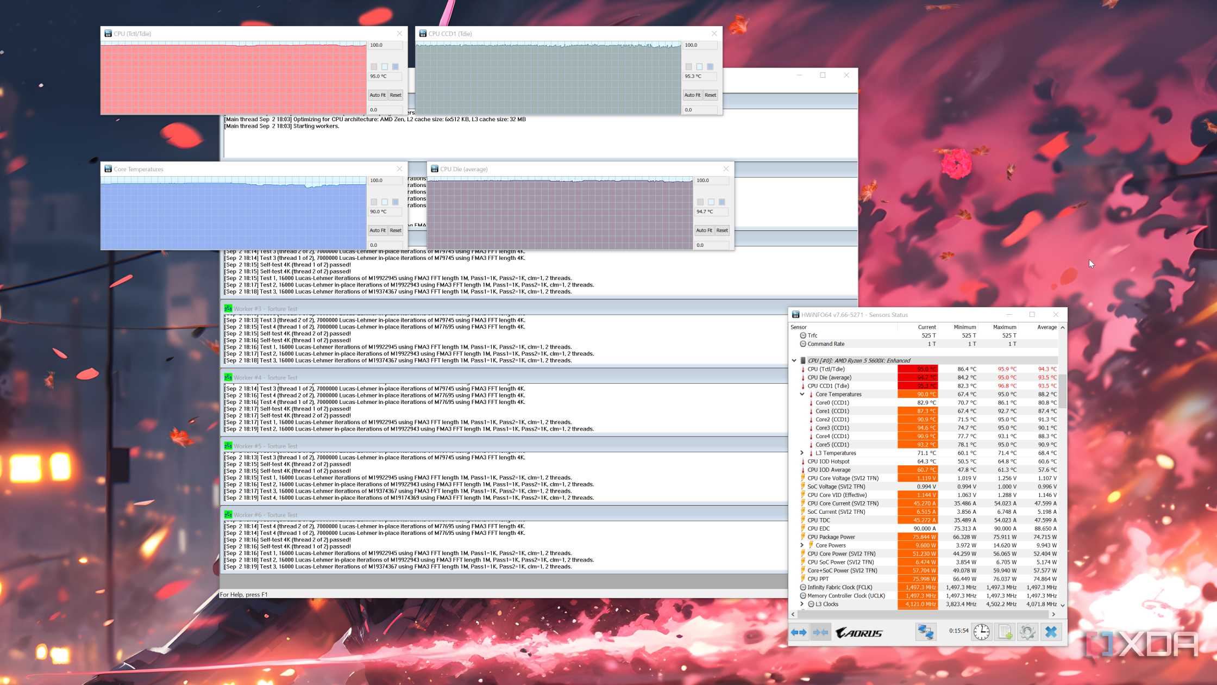Click HWiNFO expand-columns double arrow icon
This screenshot has width=1217, height=685.
pos(799,632)
